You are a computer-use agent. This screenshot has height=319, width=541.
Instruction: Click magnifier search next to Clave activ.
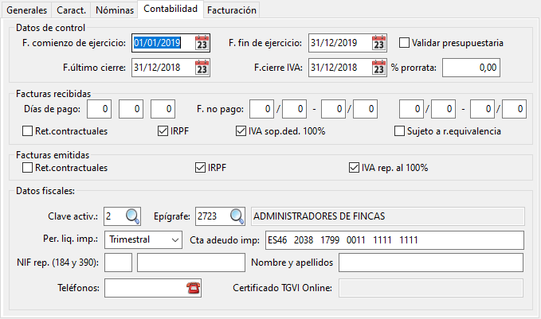pos(132,216)
